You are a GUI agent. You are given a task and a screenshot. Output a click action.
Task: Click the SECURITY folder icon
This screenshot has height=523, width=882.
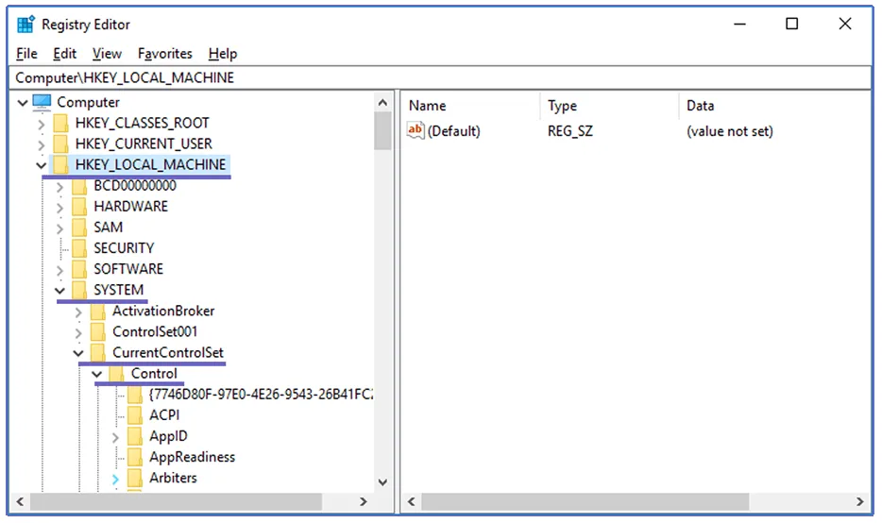point(79,248)
